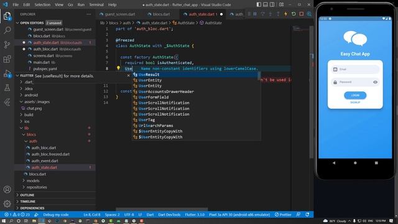Viewport: 398px width, 224px height.
Task: Click the Pixel 3a device selector
Action: pyautogui.click(x=239, y=215)
